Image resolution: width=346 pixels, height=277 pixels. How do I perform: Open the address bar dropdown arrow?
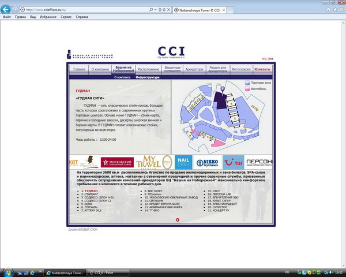pyautogui.click(x=155, y=10)
